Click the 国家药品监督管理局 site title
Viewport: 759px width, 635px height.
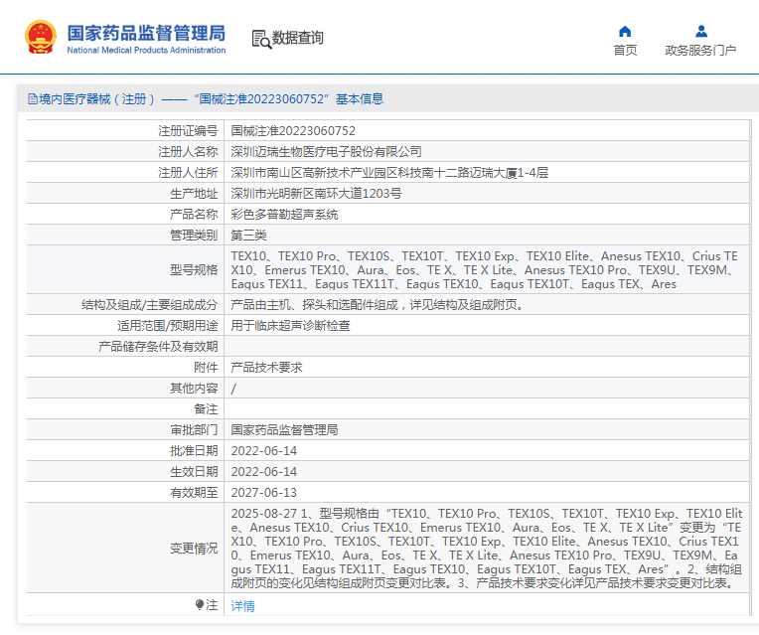click(145, 33)
